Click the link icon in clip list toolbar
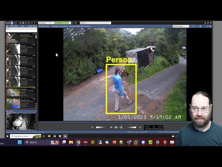Image resolution: width=222 pixels, height=167 pixels. (31, 26)
